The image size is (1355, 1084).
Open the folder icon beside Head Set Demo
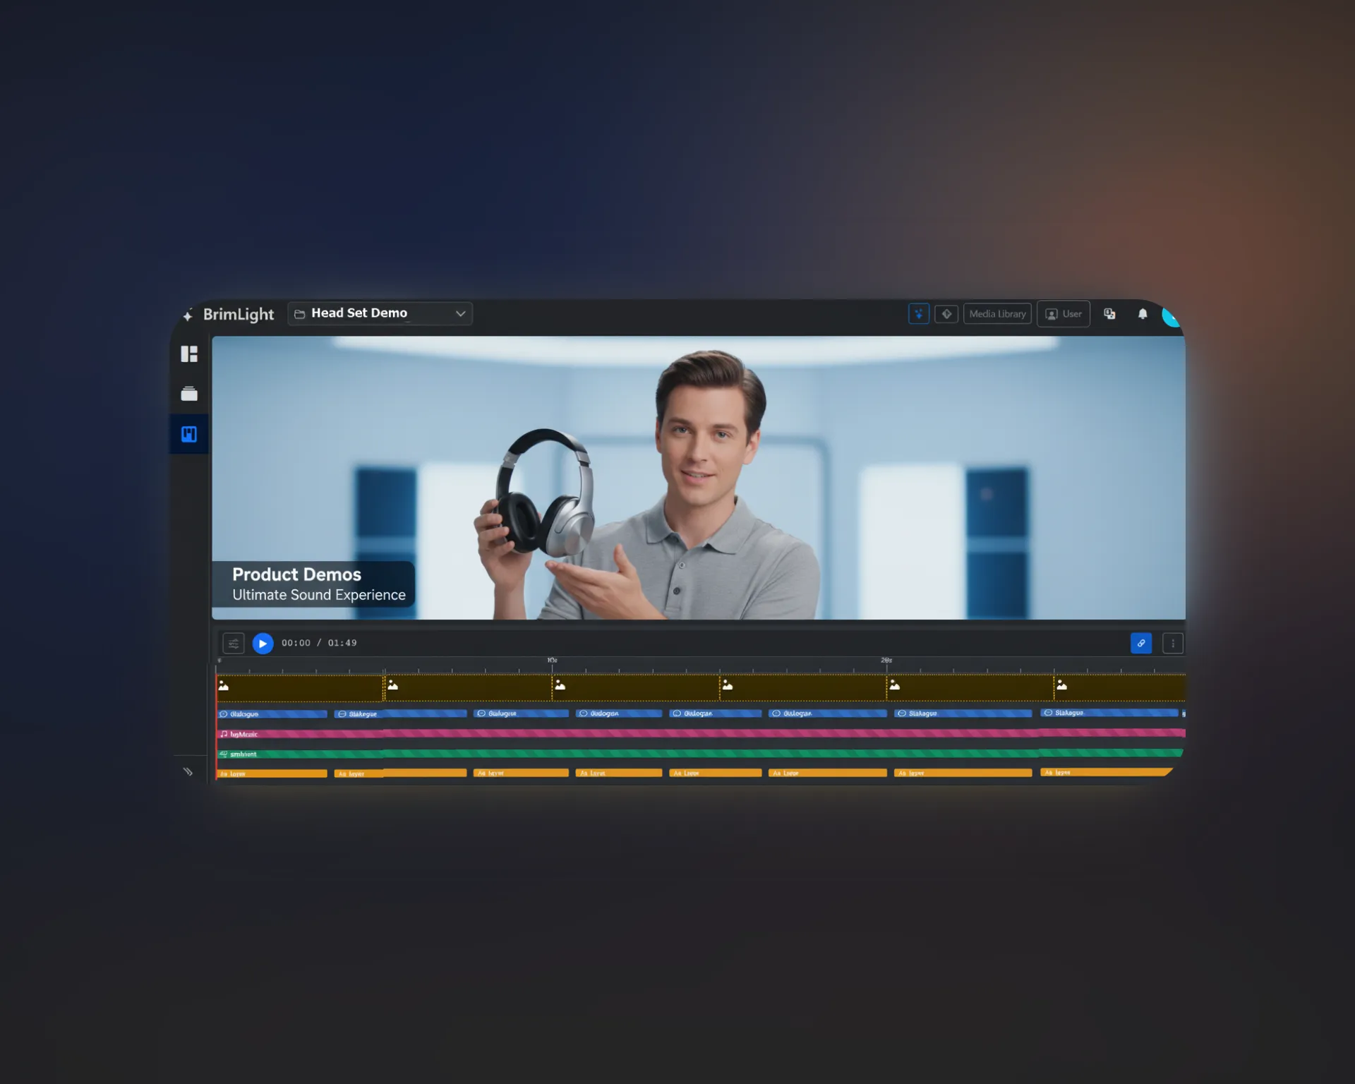[299, 313]
